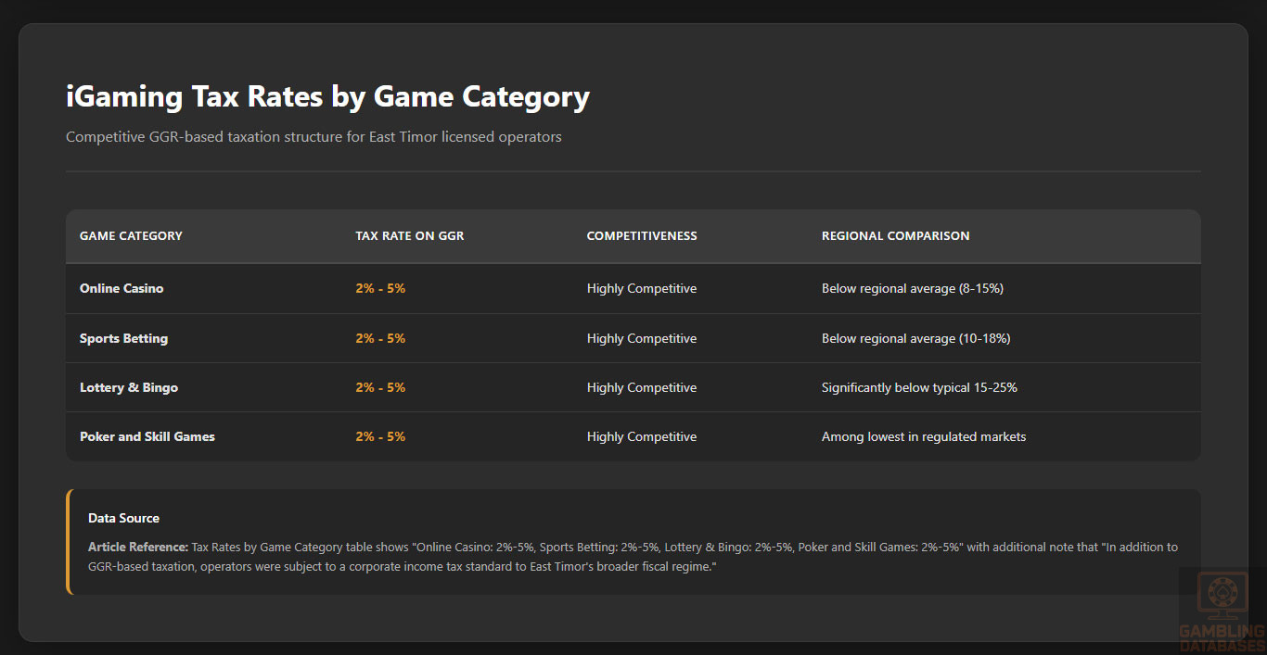This screenshot has width=1267, height=655.
Task: Click the Gambling Databases monitor logo icon
Action: [x=1222, y=596]
